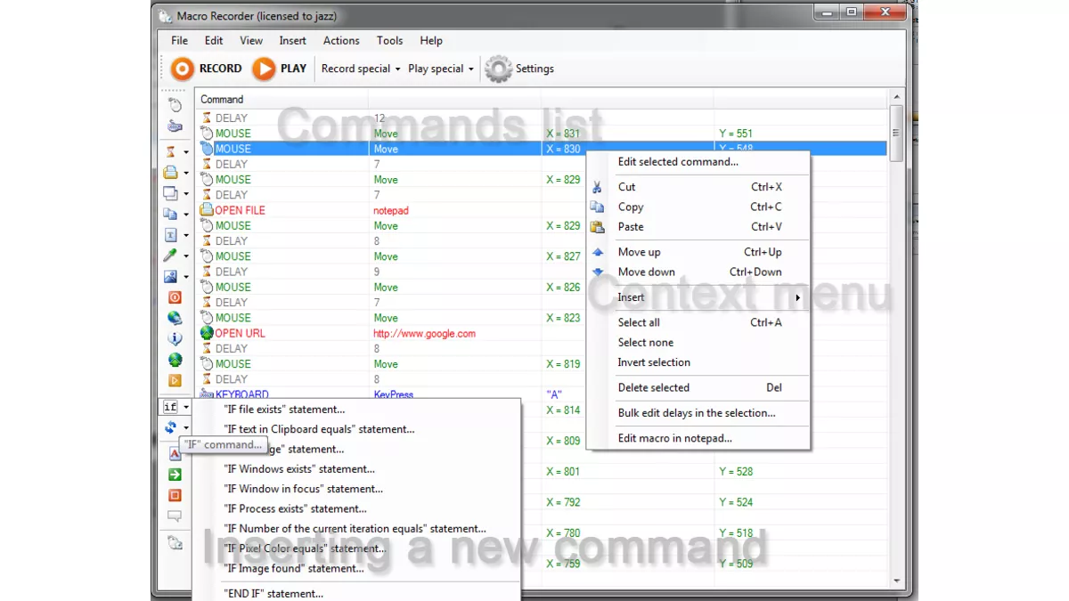The width and height of the screenshot is (1069, 601).
Task: Open the Help menu
Action: (431, 40)
